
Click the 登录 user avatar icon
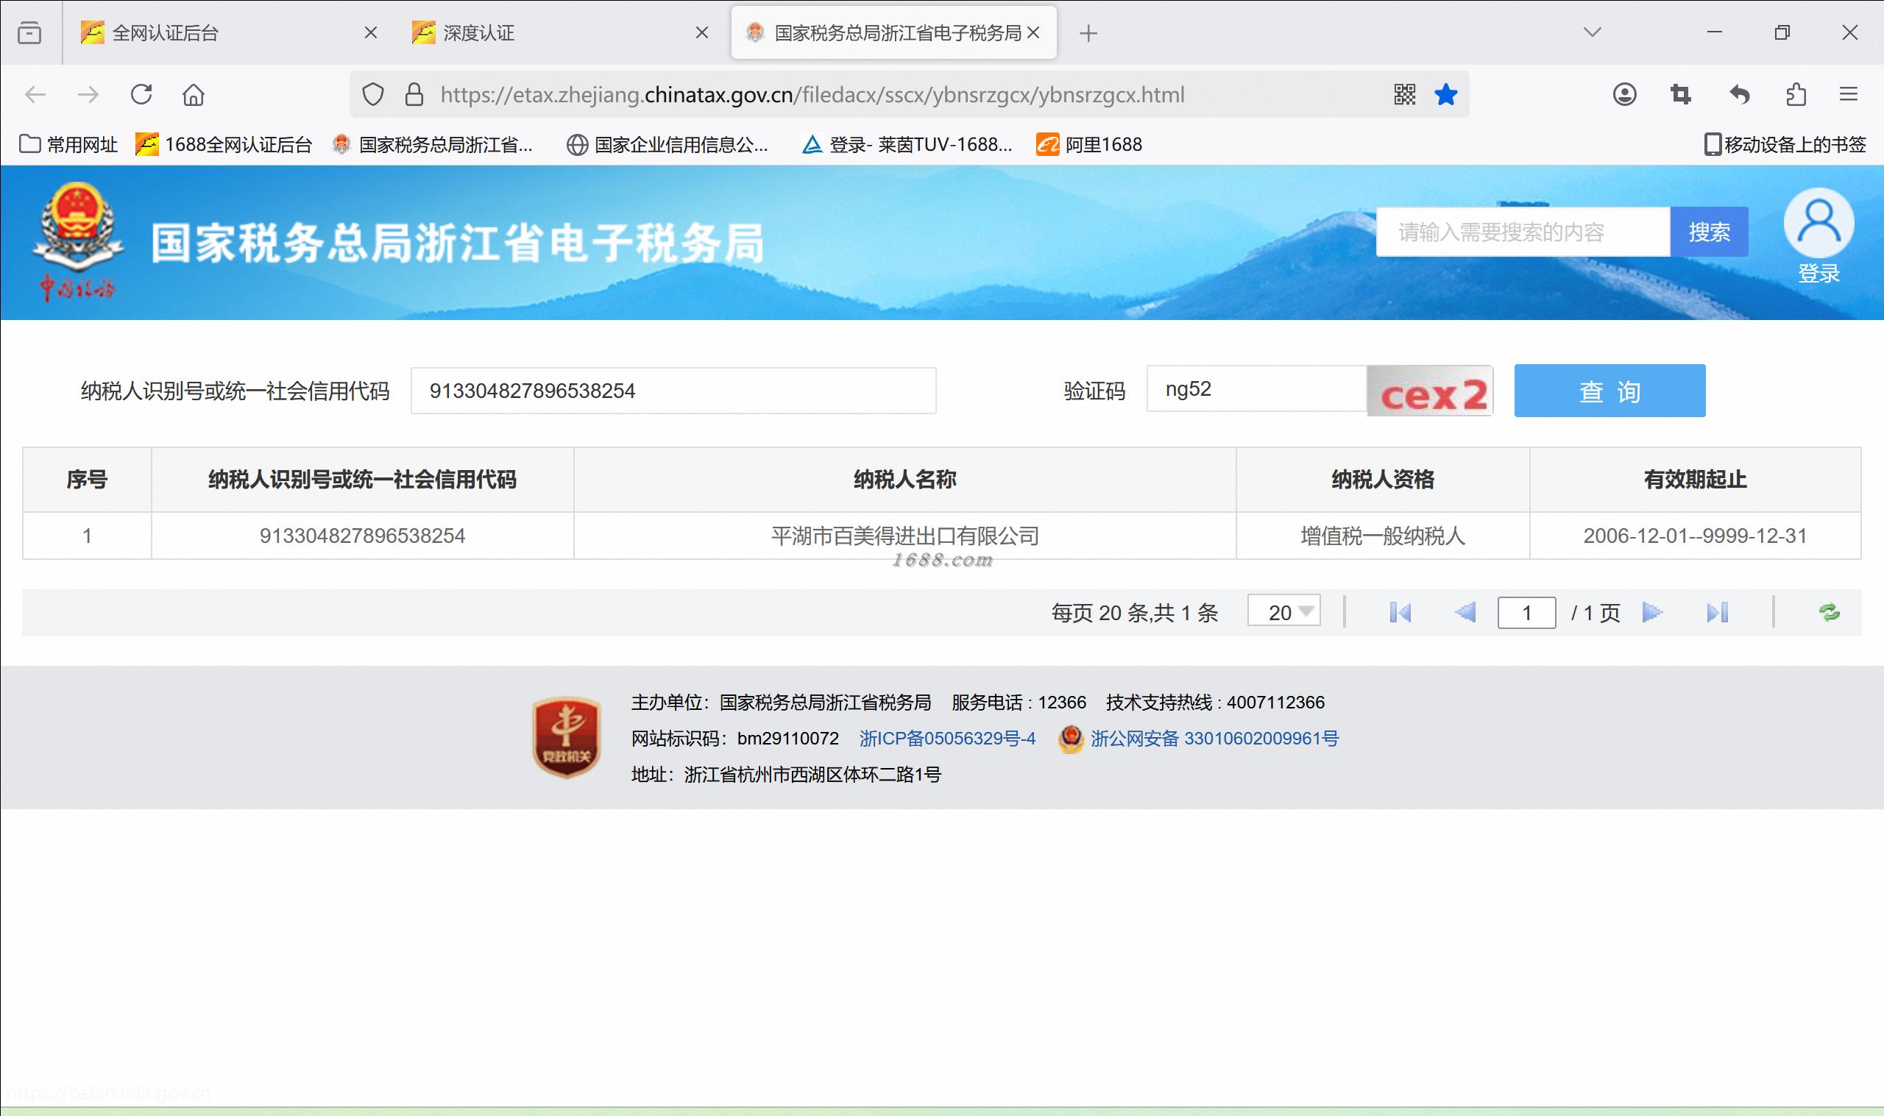click(x=1818, y=224)
